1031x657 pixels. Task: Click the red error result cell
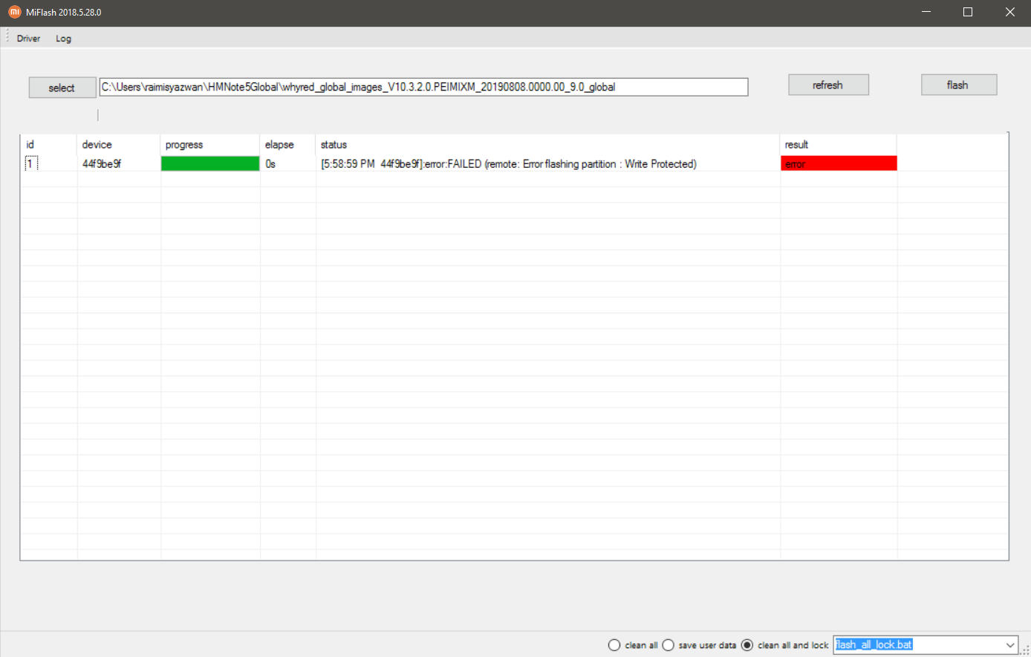(839, 164)
